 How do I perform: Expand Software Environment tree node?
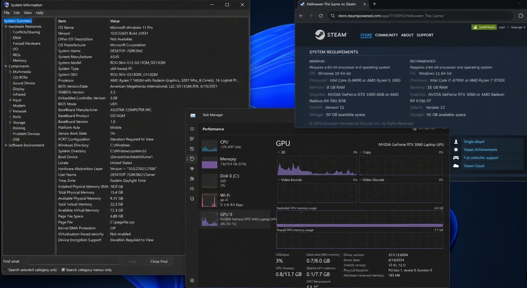coord(6,145)
